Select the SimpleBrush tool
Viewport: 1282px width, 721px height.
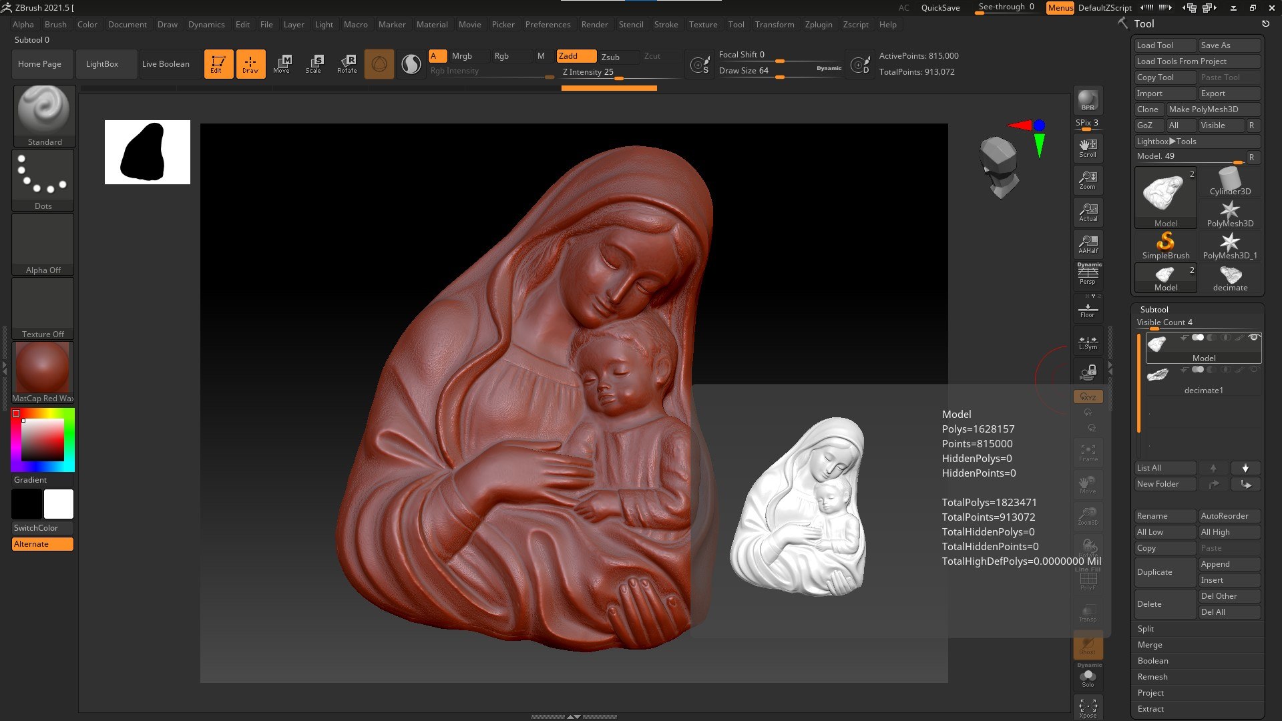[x=1165, y=245]
